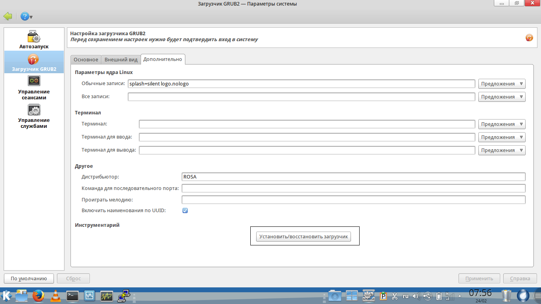Open the Автозапуск settings module
Viewport: 541px width, 304px height.
tap(34, 40)
